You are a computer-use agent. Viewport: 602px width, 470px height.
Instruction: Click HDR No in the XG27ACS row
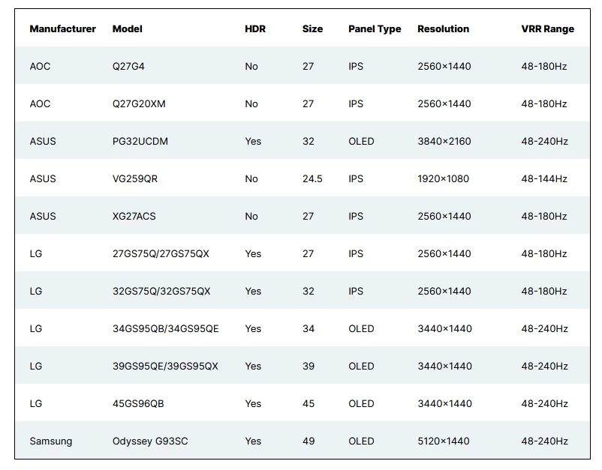click(251, 216)
